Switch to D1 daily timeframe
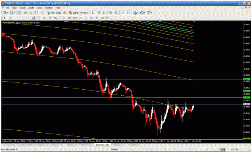Viewport: 252px width, 152px height. coord(97,18)
